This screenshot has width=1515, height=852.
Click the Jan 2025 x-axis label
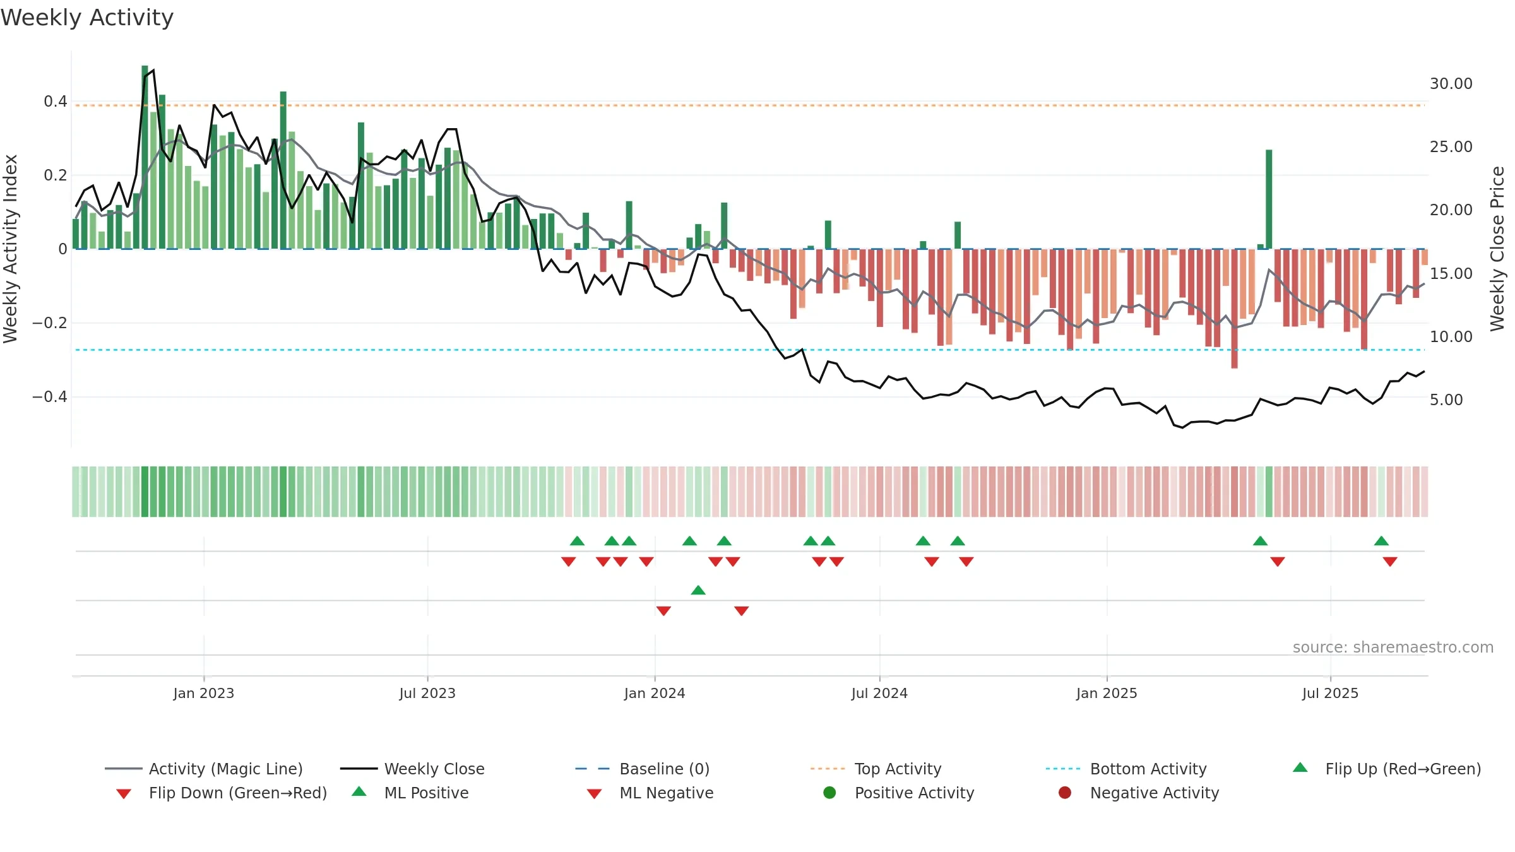pos(1107,693)
